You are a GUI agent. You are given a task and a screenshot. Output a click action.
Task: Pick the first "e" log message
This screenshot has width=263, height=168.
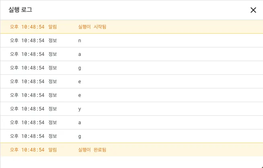click(x=80, y=82)
